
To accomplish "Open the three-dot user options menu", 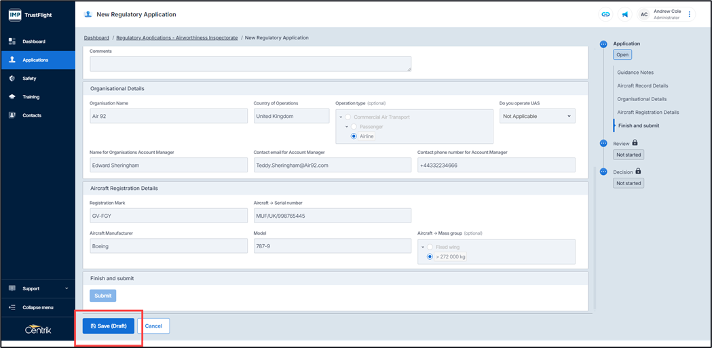I will point(690,14).
